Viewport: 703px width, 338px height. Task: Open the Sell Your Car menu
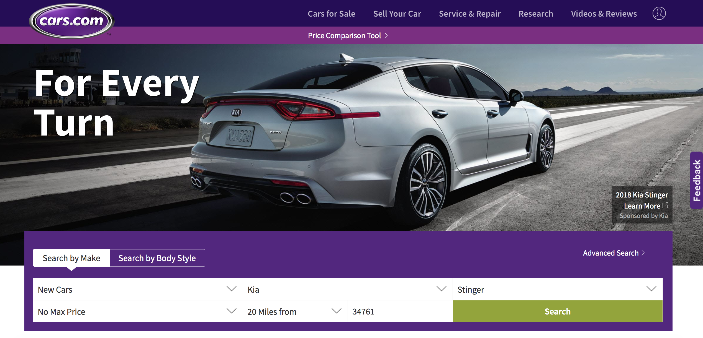coord(397,14)
